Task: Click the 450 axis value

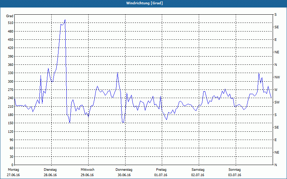Action: (x=11, y=40)
